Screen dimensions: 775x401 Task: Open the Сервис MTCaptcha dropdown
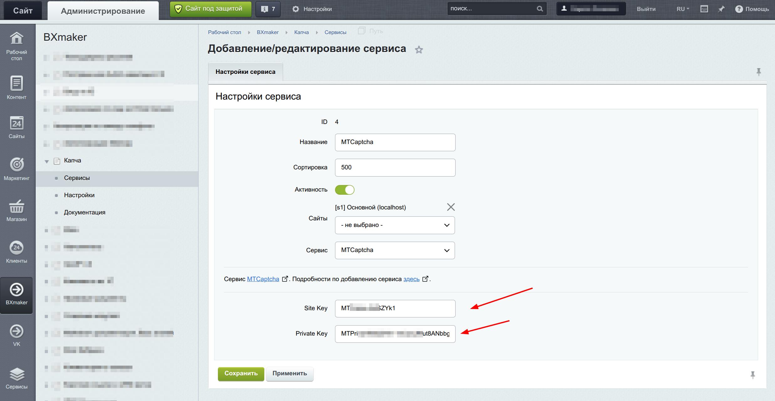tap(395, 250)
